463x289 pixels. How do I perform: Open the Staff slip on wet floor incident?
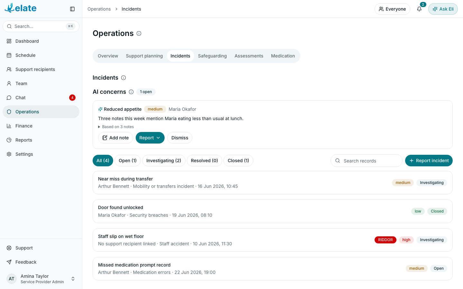point(273,240)
